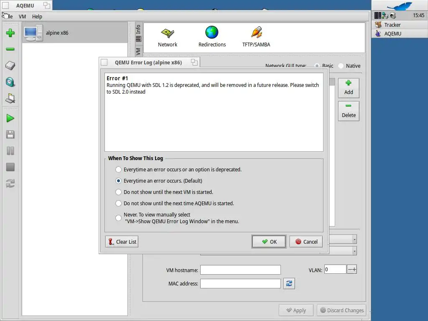This screenshot has height=321, width=428.
Task: Open the Deskbar leaf menu
Action: 400,5
